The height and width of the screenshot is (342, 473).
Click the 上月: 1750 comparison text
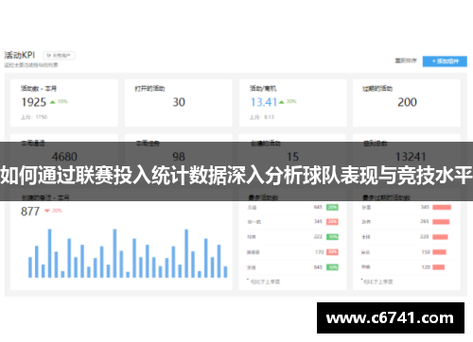(x=34, y=117)
